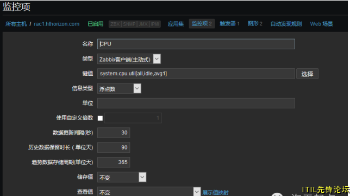Switch to the 图形 tab
Screen dimensions: 350x196
pyautogui.click(x=255, y=24)
